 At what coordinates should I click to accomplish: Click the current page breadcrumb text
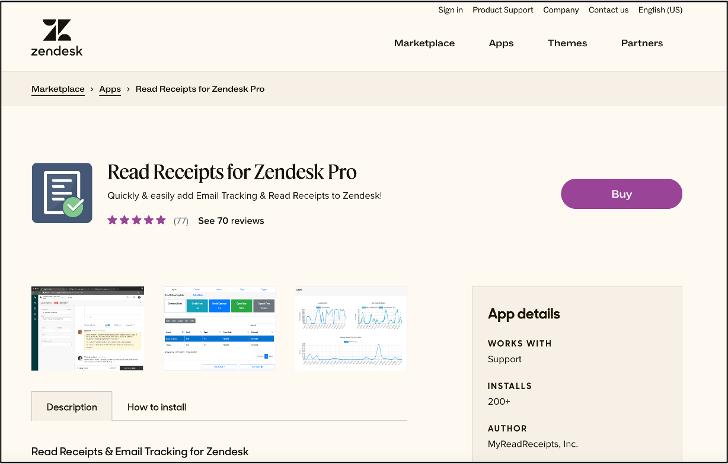click(x=200, y=89)
